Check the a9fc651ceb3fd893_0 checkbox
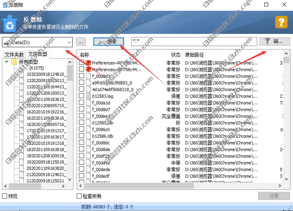Viewport: 293px width, 211px height. (x=81, y=82)
